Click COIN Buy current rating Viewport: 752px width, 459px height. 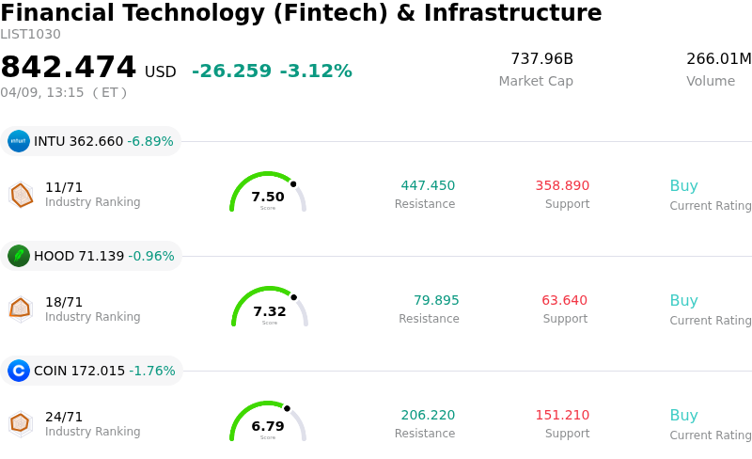point(683,416)
